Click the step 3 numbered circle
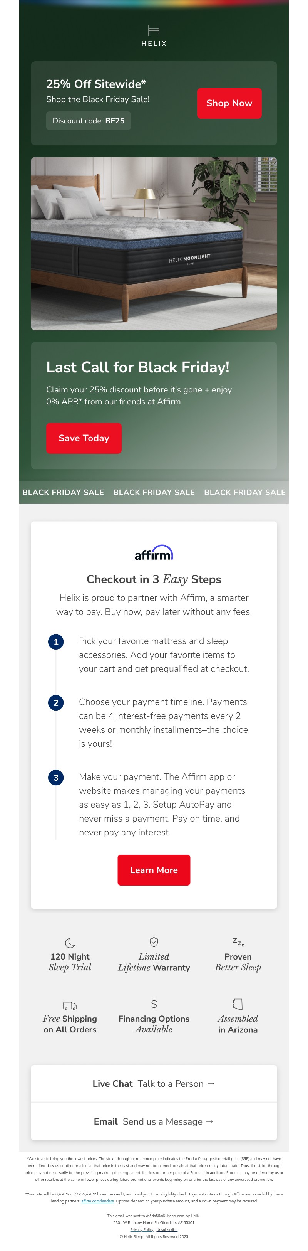This screenshot has width=308, height=1251. tap(56, 777)
